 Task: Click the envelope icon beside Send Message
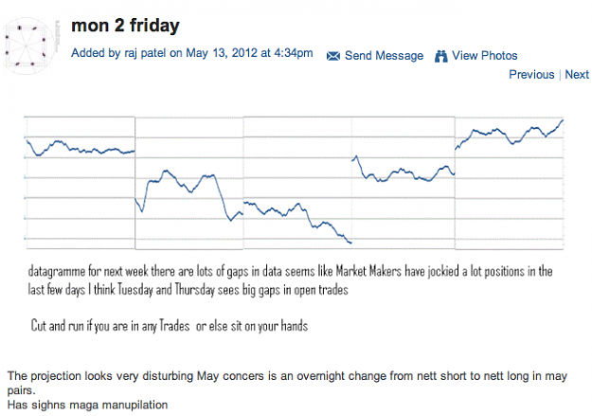(x=333, y=56)
